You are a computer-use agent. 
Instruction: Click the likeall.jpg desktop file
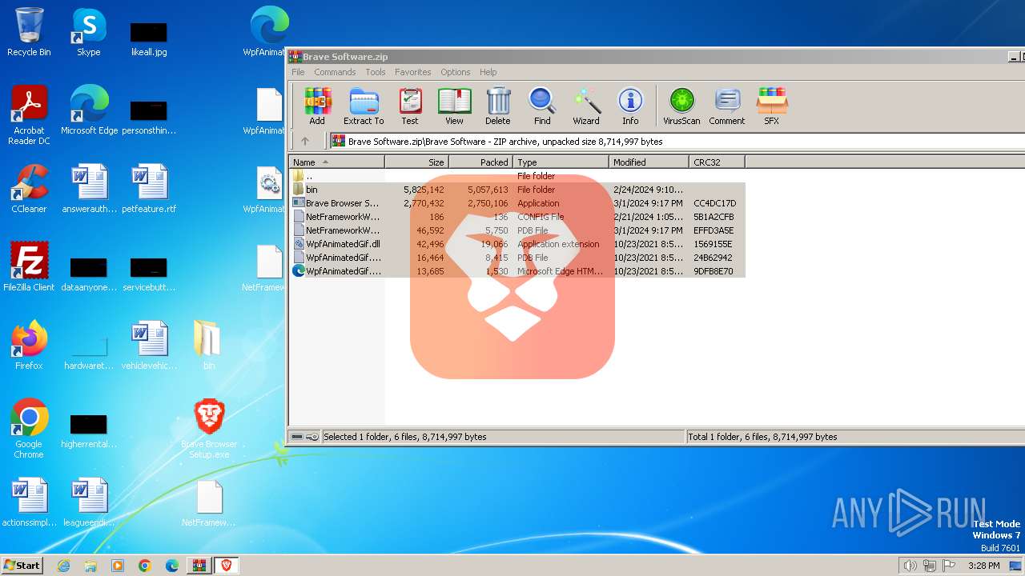tap(149, 37)
